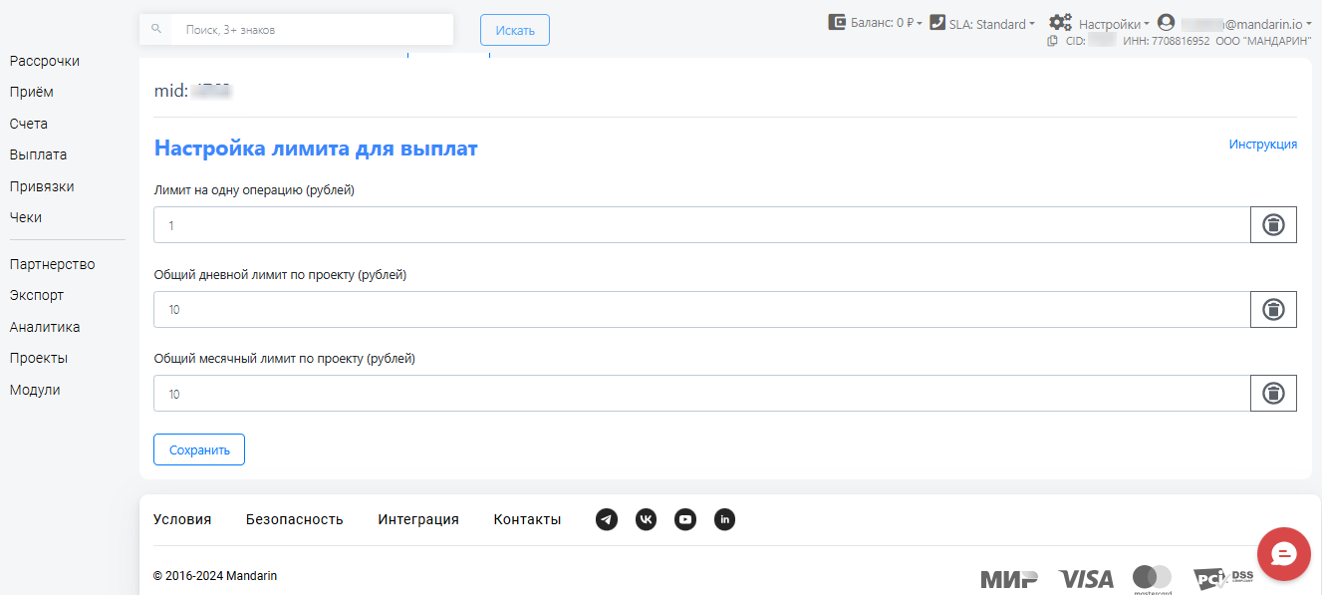Open the LinkedIn social link icon
Image resolution: width=1322 pixels, height=595 pixels.
tap(725, 519)
